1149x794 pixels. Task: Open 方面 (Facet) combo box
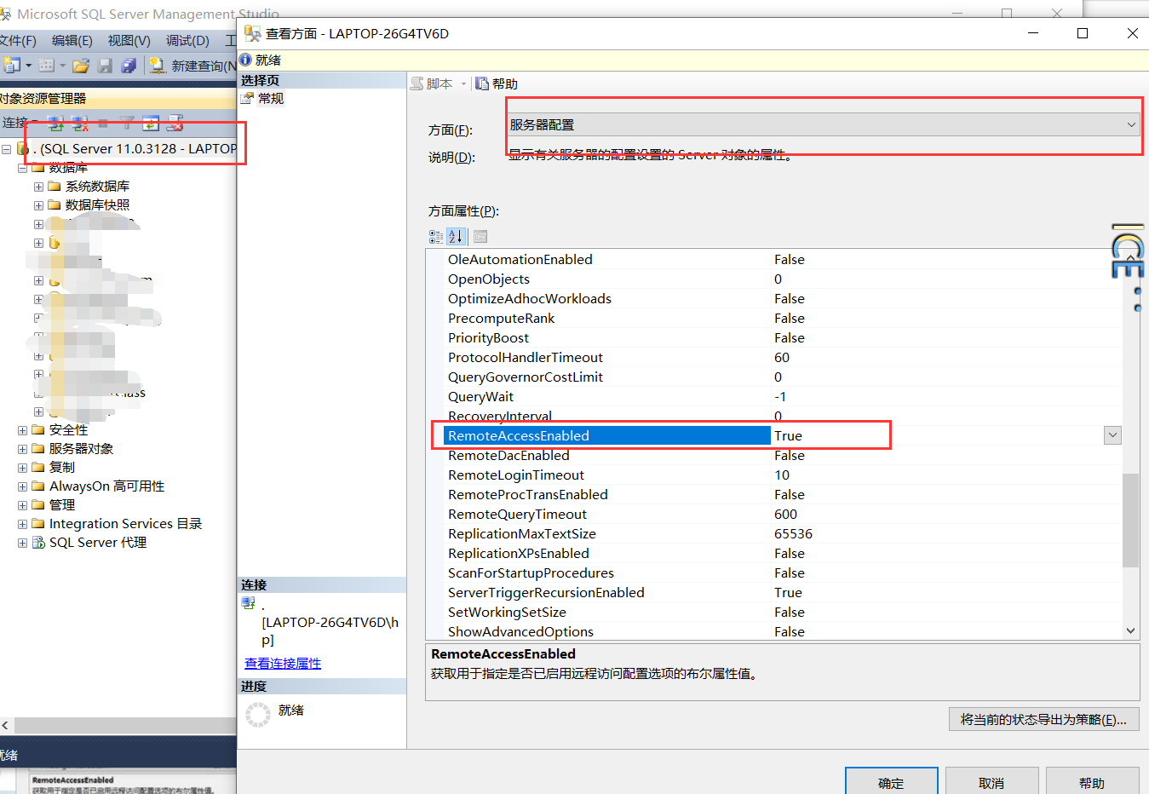point(824,124)
